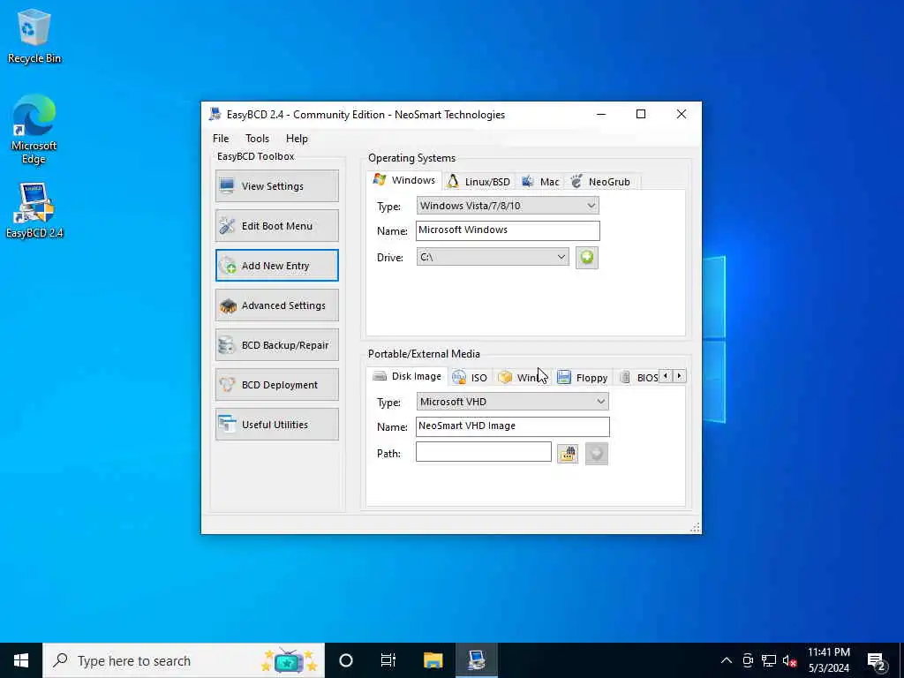Click the green add entry icon beside Drive
904x678 pixels.
coord(587,257)
